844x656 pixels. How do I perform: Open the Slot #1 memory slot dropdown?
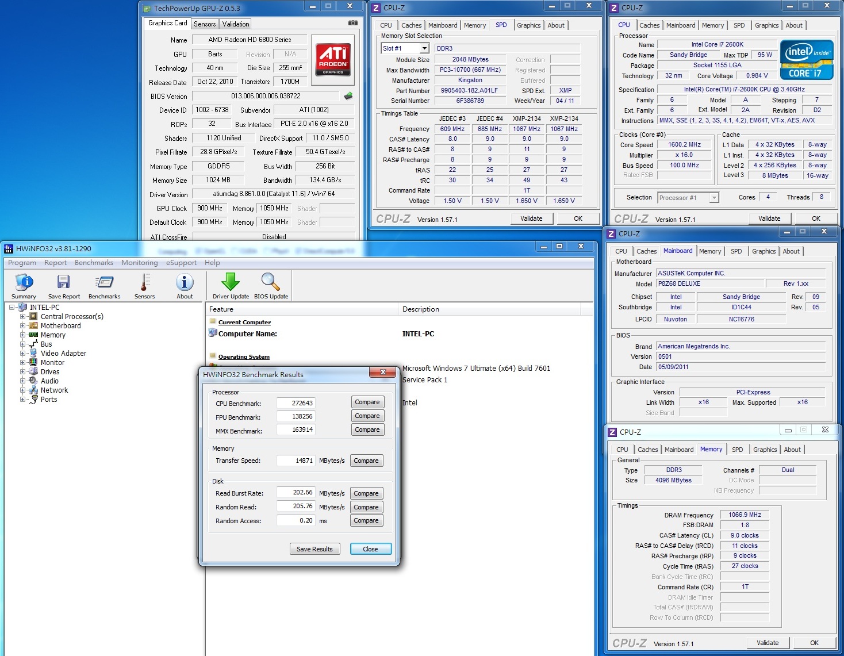[x=424, y=49]
